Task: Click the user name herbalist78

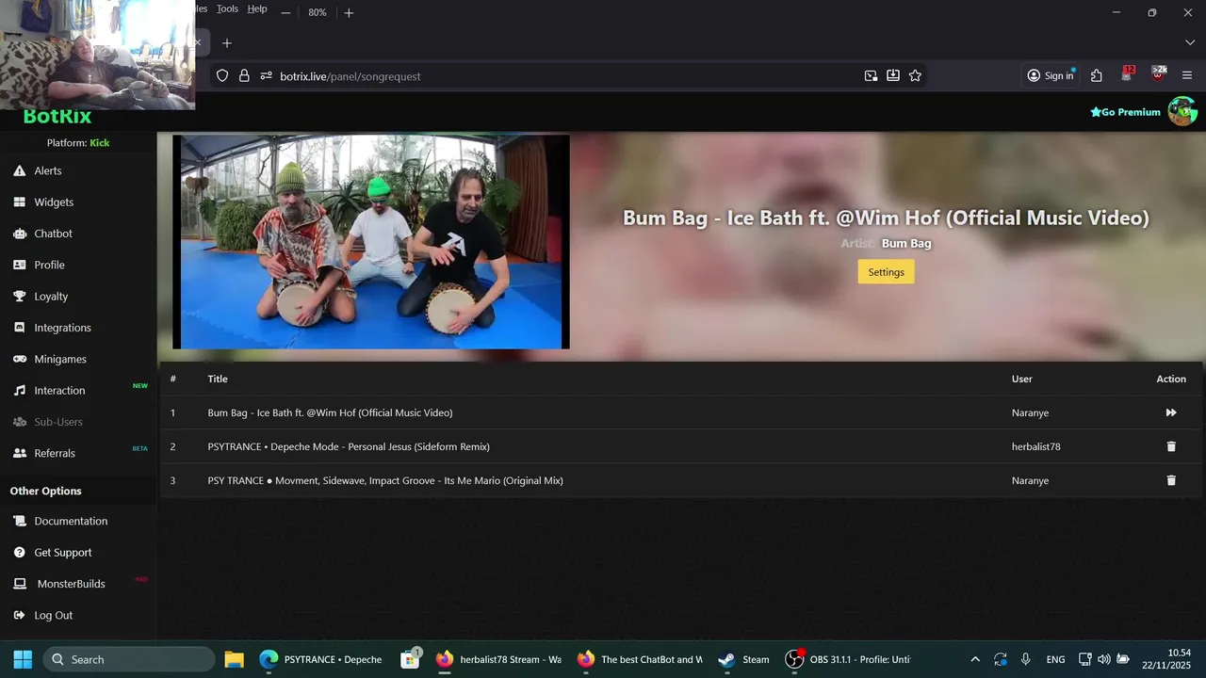Action: (1035, 446)
